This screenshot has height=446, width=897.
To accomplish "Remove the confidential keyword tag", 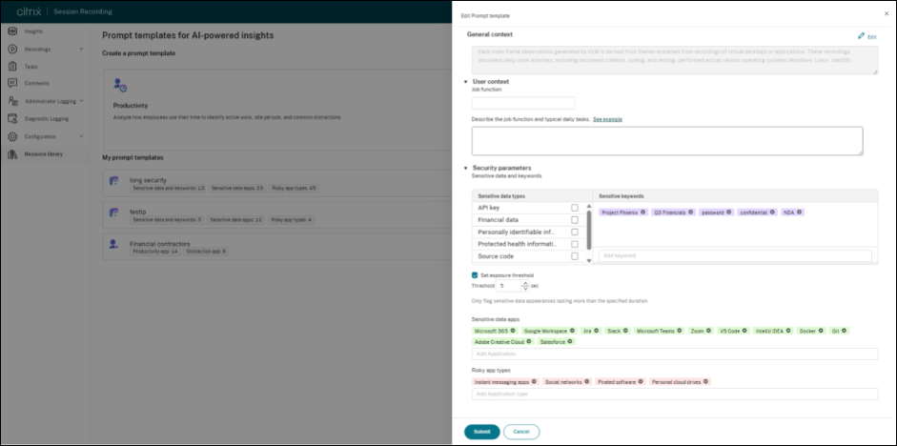I will point(772,213).
